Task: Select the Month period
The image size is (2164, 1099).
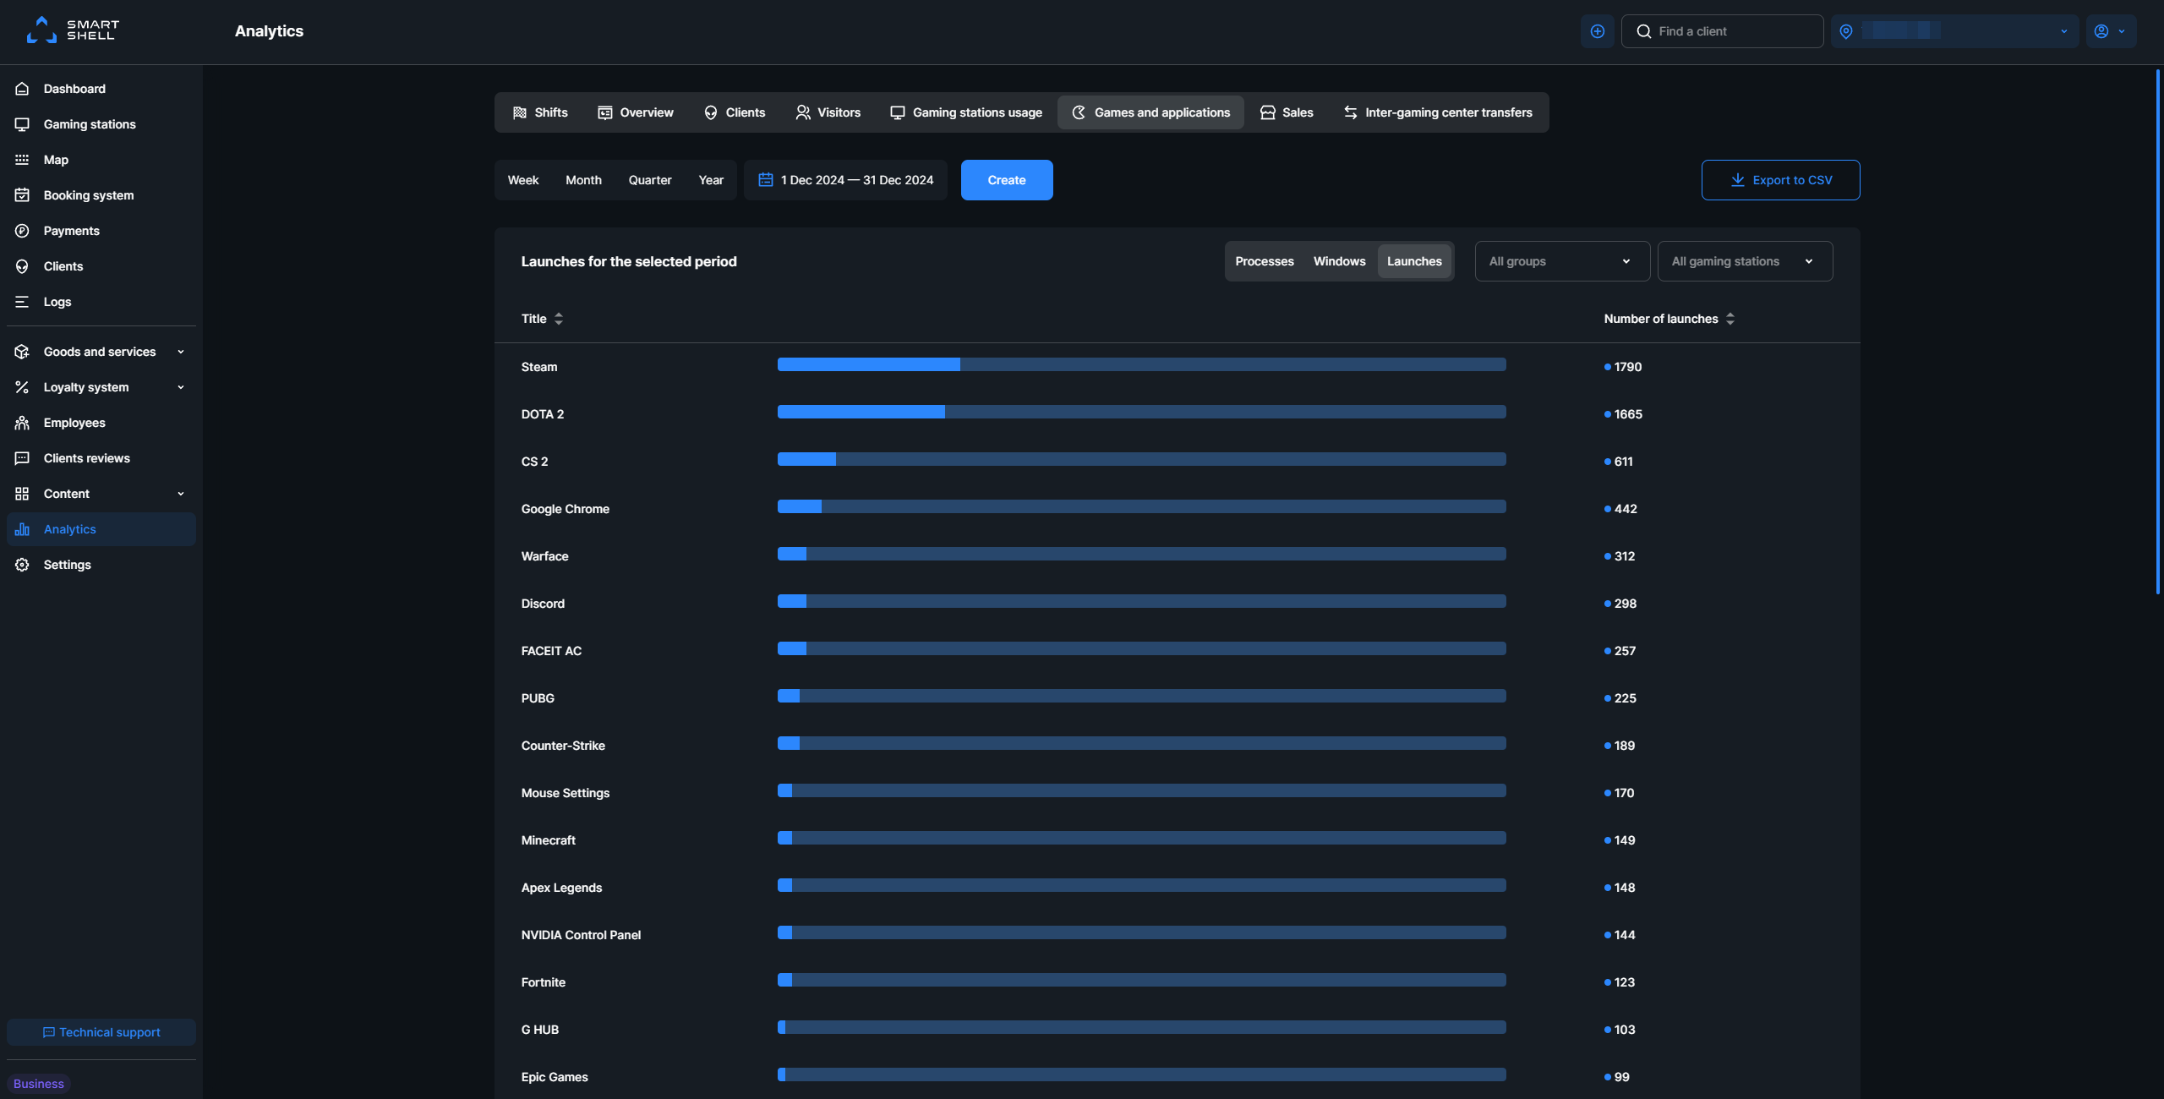Action: click(583, 180)
